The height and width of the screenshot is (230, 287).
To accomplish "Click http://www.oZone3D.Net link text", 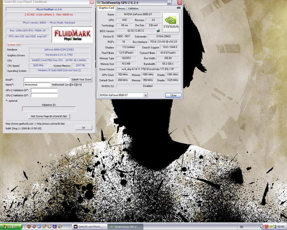I will (51, 124).
